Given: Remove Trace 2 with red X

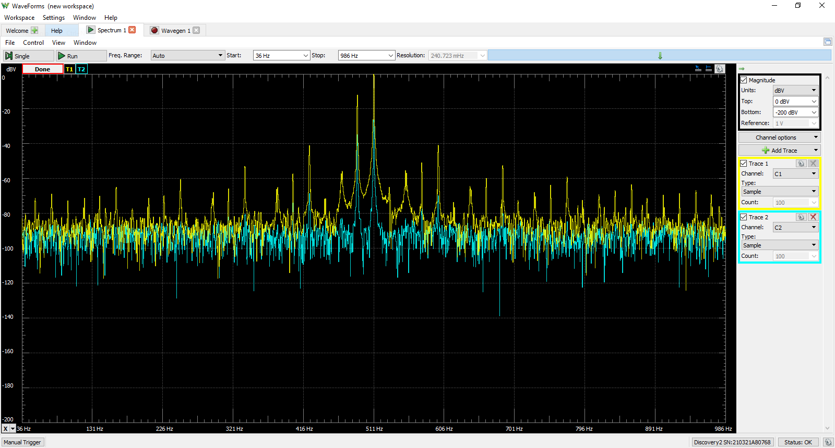Looking at the screenshot, I should click(813, 217).
